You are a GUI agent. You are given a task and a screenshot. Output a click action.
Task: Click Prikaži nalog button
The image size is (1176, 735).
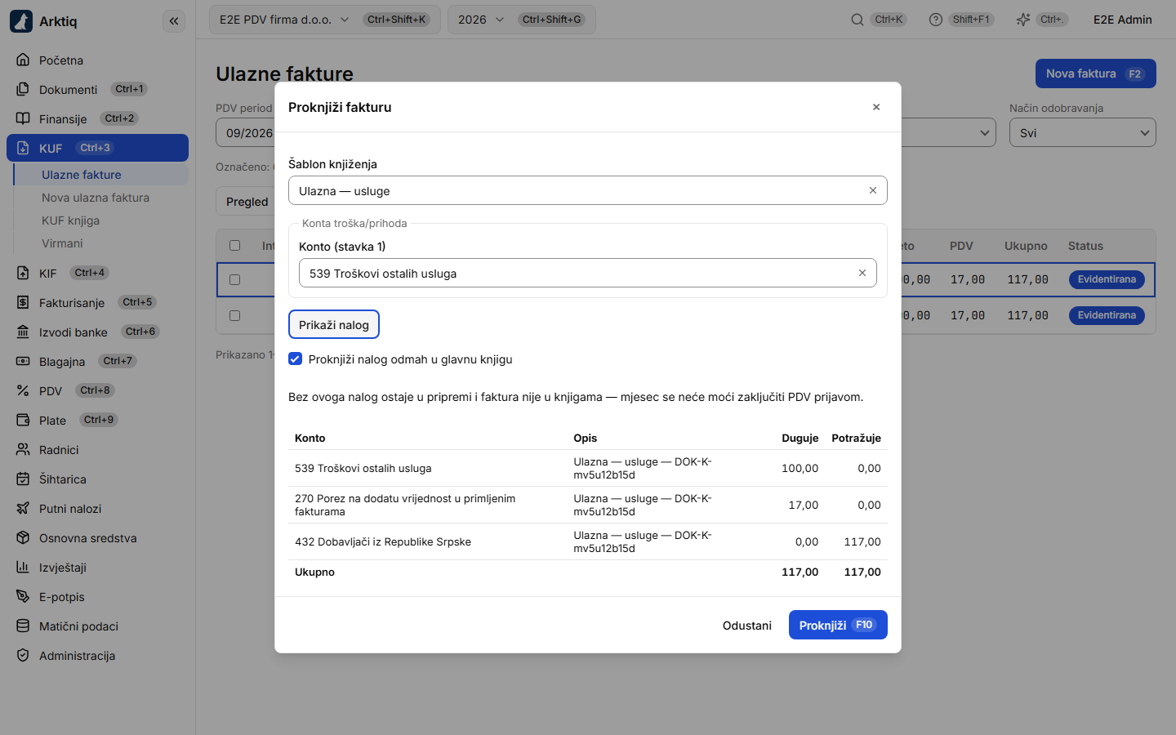point(334,324)
